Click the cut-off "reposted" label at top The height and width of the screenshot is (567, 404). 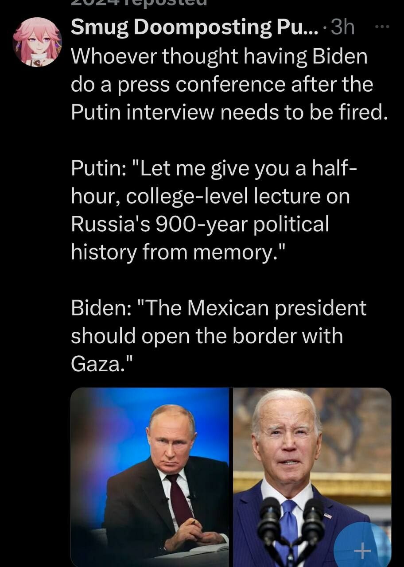pyautogui.click(x=139, y=3)
